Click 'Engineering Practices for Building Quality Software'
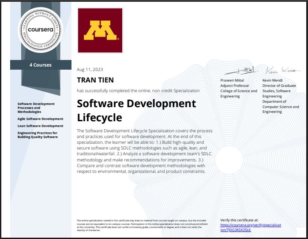This screenshot has height=239, width=308. click(x=38, y=135)
